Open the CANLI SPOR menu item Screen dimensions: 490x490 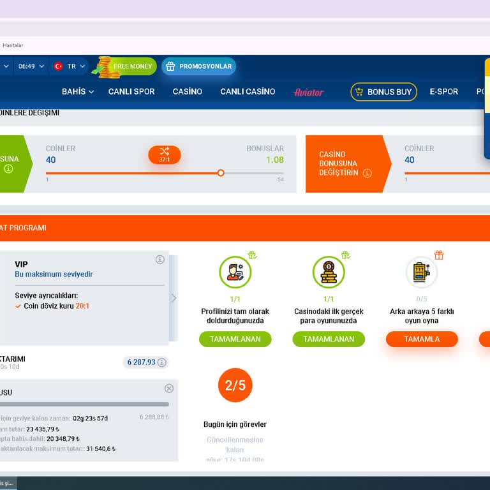click(x=131, y=92)
